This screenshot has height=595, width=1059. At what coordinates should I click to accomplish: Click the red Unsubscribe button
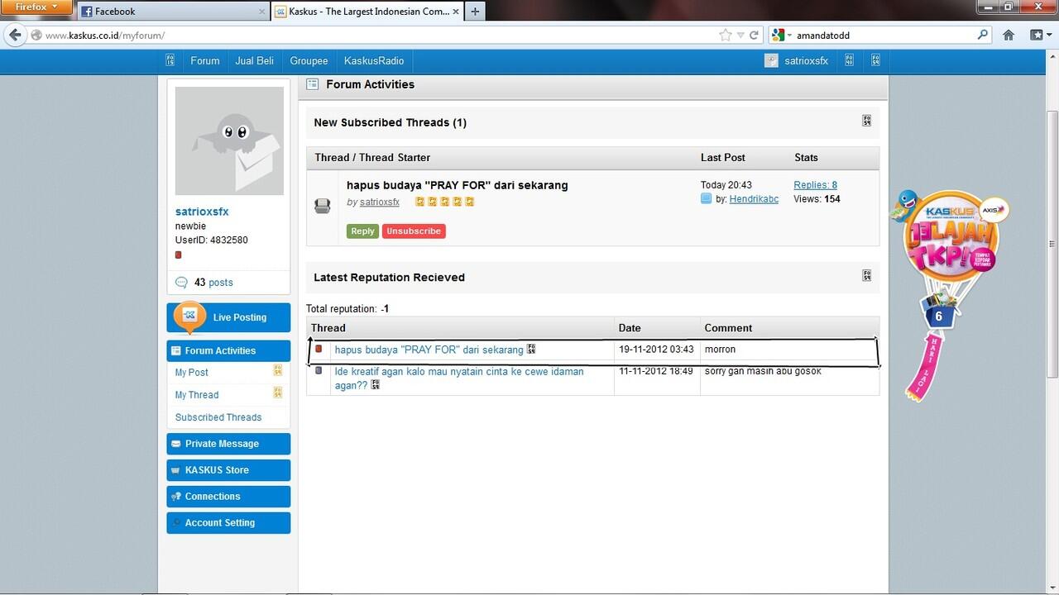(x=414, y=231)
